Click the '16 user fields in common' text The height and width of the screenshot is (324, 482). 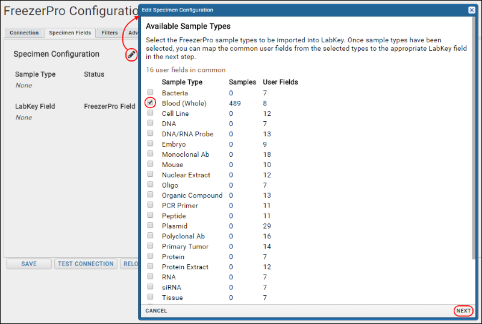(186, 70)
